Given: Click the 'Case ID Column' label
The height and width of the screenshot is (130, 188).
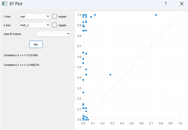Looking at the screenshot, I should 12,34.
